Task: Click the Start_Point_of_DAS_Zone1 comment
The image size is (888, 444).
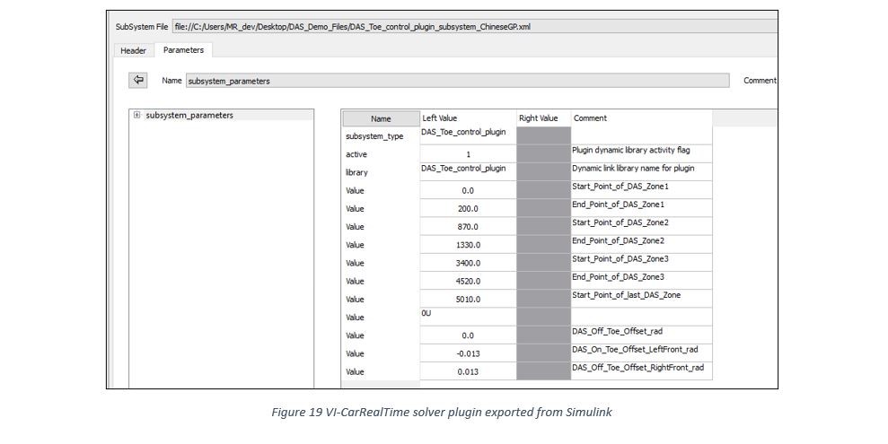Action: tap(641, 190)
